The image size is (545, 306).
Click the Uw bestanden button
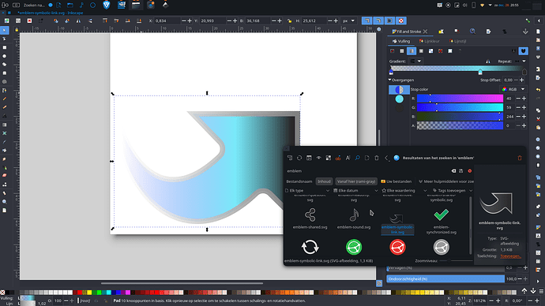click(397, 181)
